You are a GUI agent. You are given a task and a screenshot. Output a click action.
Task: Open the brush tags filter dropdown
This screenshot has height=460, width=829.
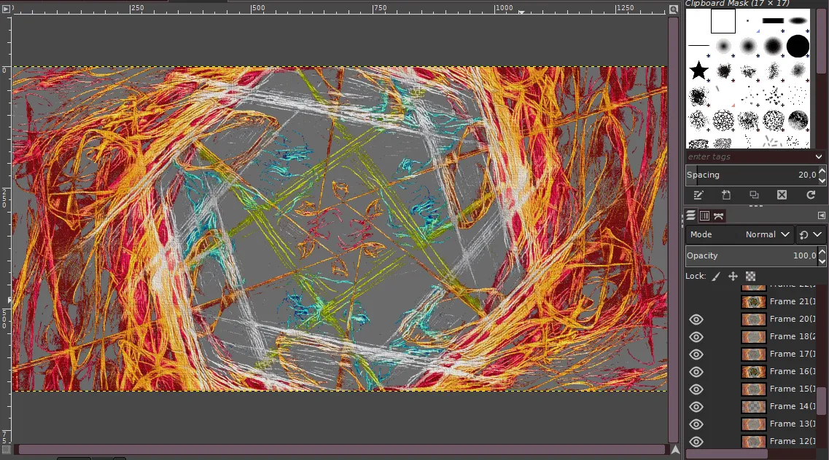click(x=818, y=156)
